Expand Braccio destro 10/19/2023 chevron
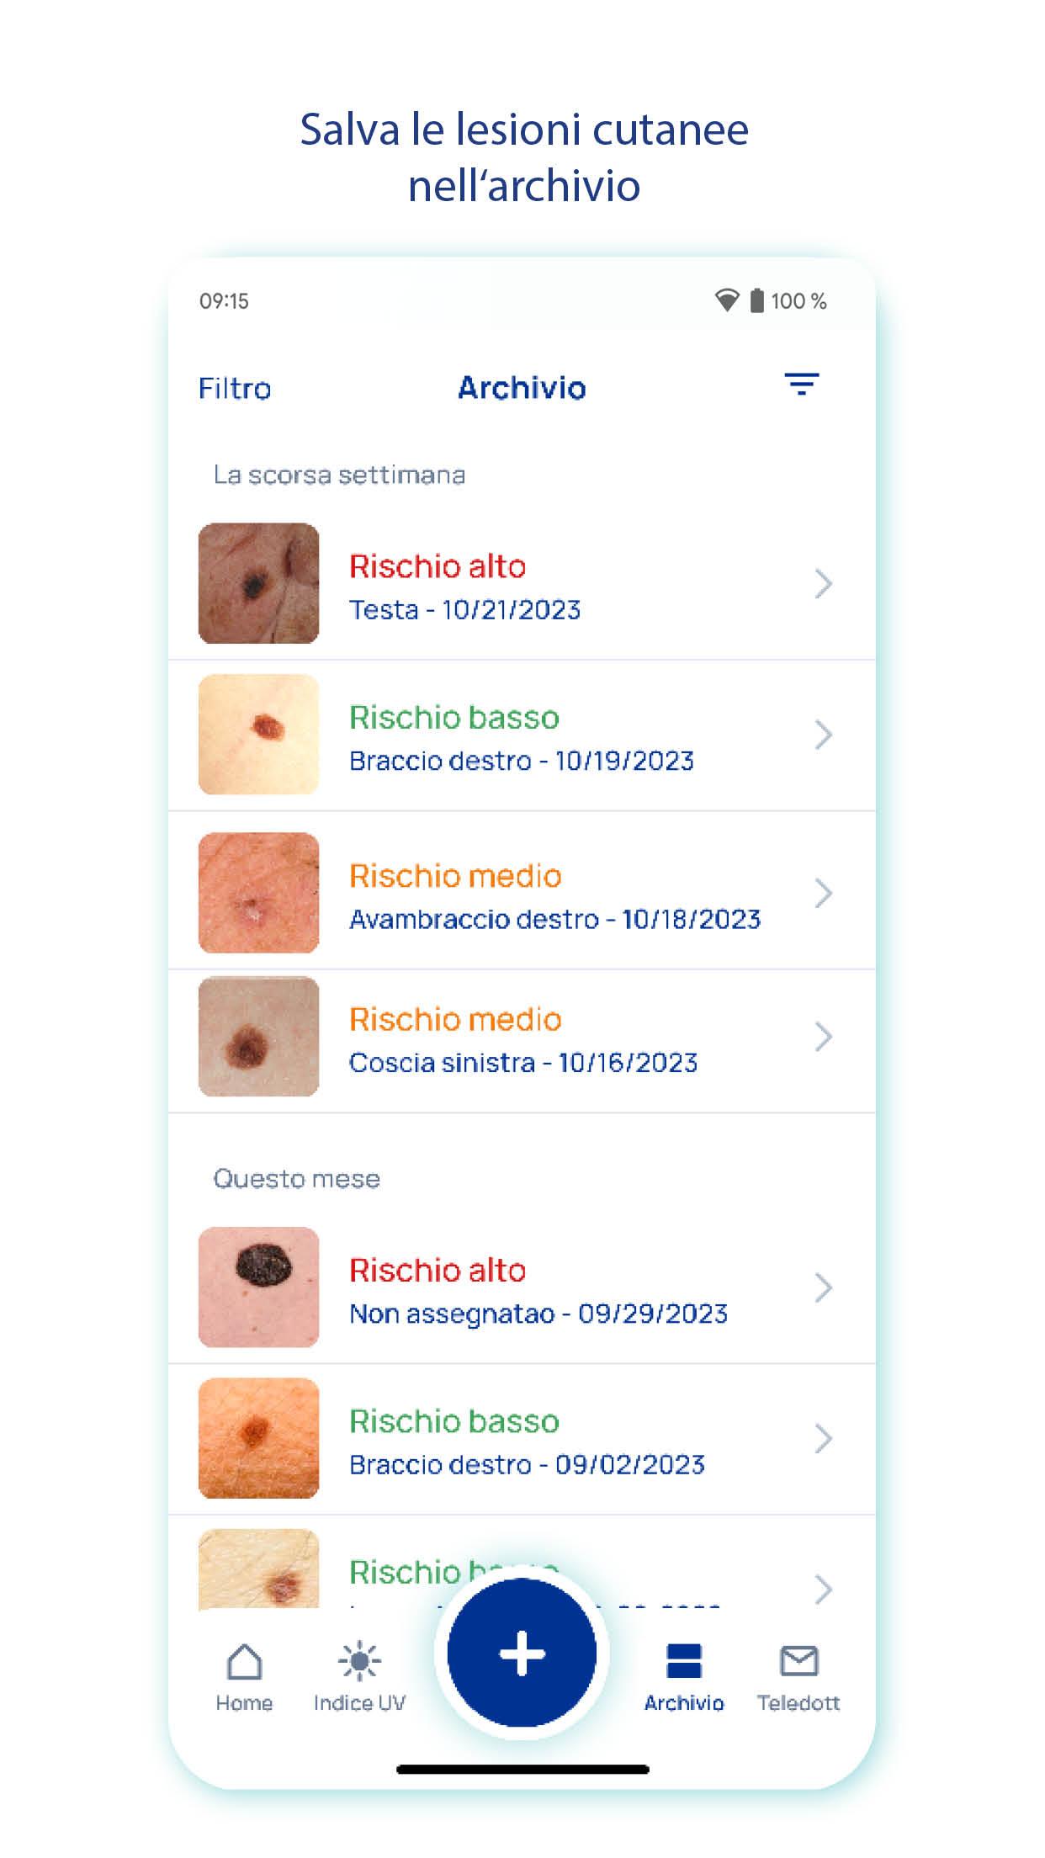 823,735
